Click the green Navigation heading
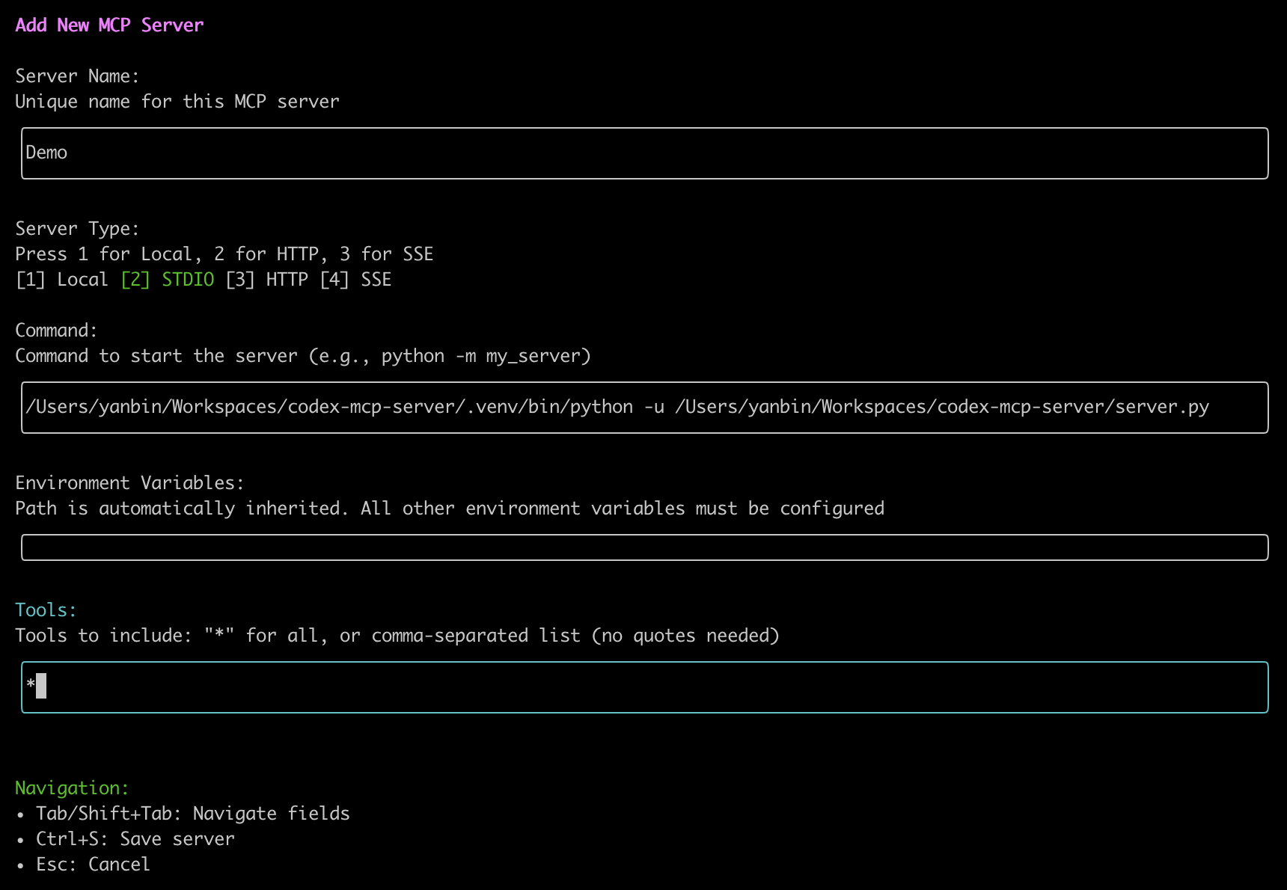1287x890 pixels. pos(72,788)
